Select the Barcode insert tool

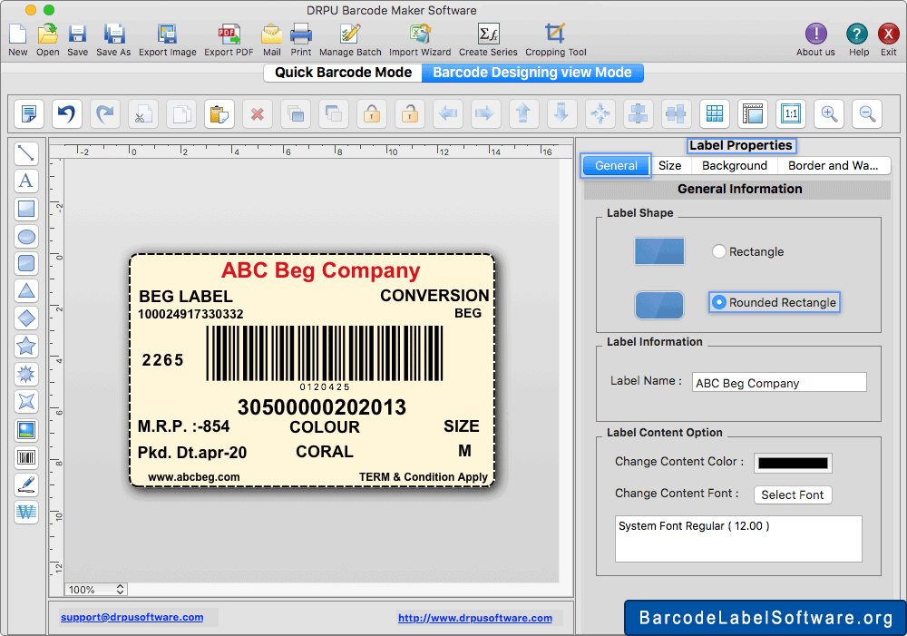pos(26,457)
